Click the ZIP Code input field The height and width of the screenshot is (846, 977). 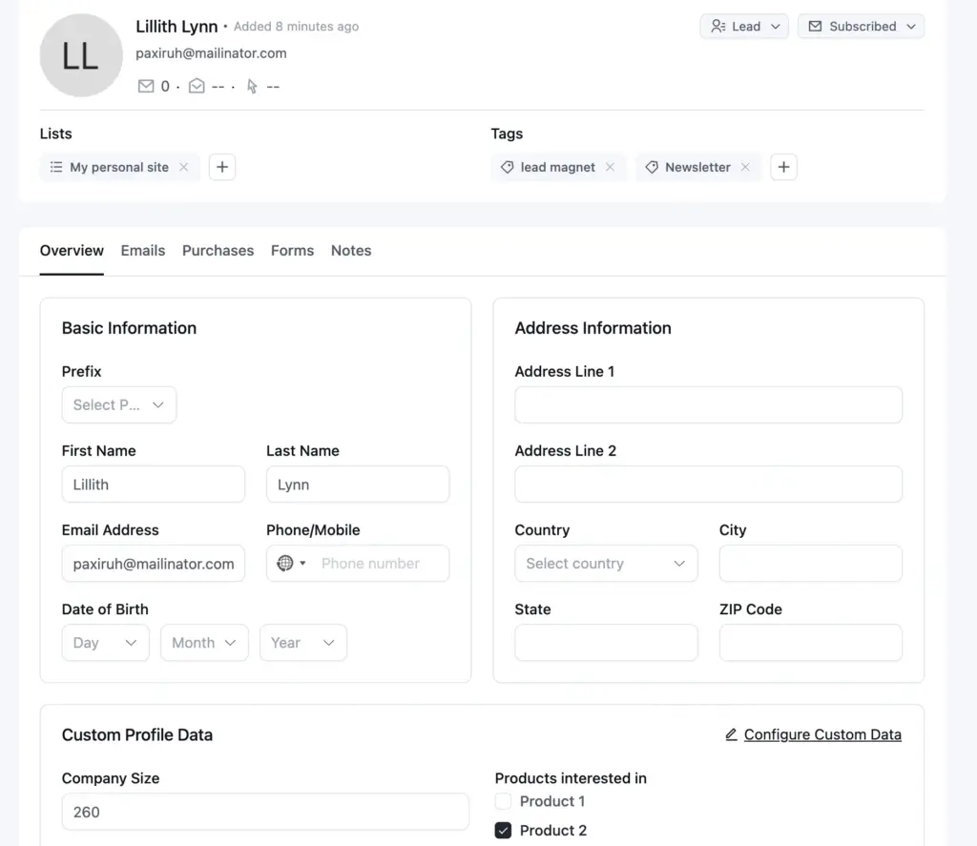point(811,642)
